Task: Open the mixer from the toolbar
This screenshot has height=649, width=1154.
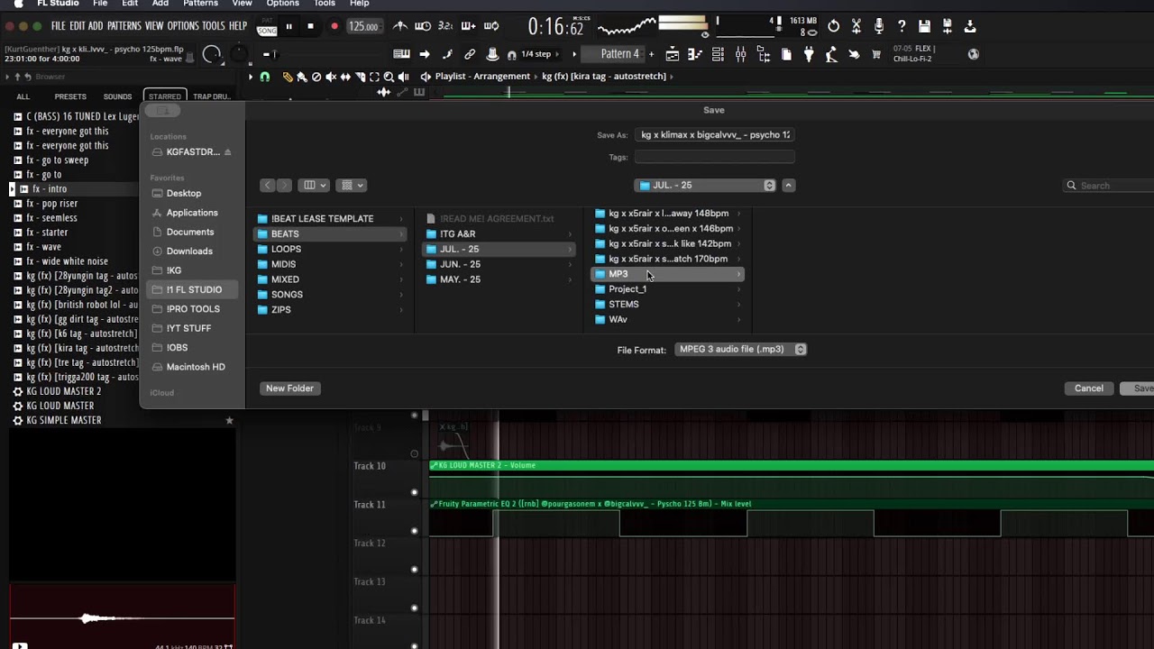Action: point(740,54)
